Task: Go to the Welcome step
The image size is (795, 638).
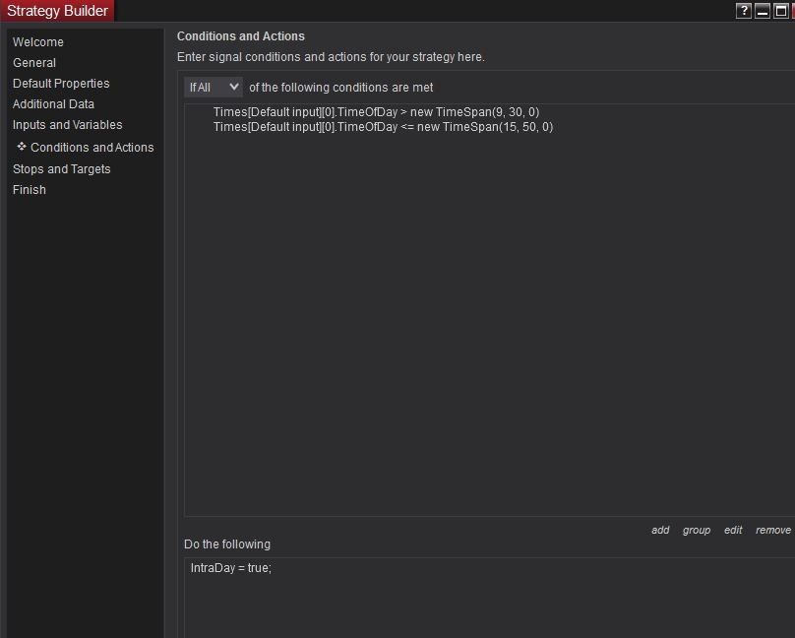Action: coord(38,42)
